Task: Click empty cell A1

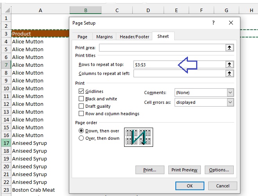Action: [40, 18]
